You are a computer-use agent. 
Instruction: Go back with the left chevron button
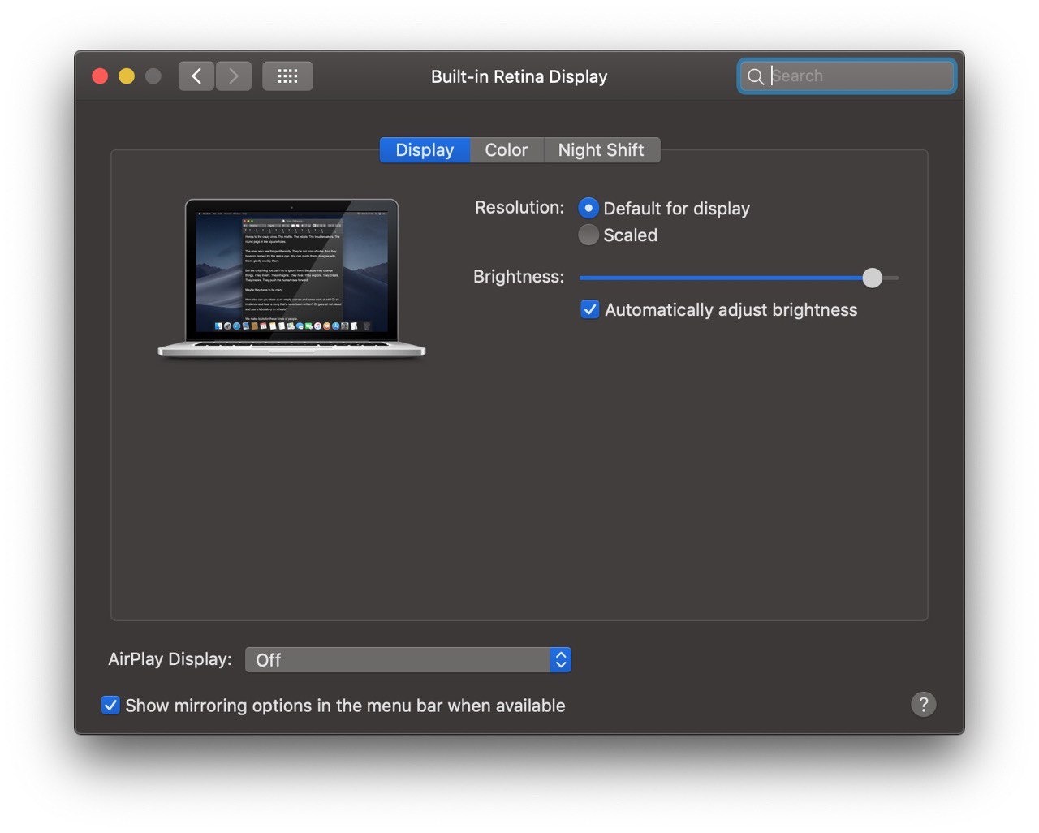(196, 76)
